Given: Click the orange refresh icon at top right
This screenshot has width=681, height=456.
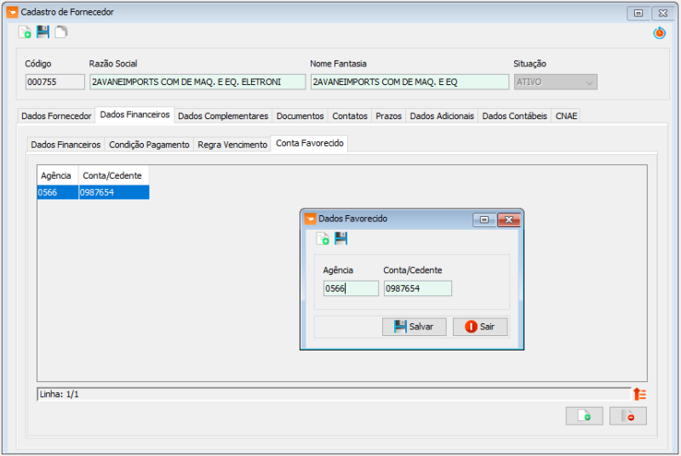Looking at the screenshot, I should click(x=659, y=32).
